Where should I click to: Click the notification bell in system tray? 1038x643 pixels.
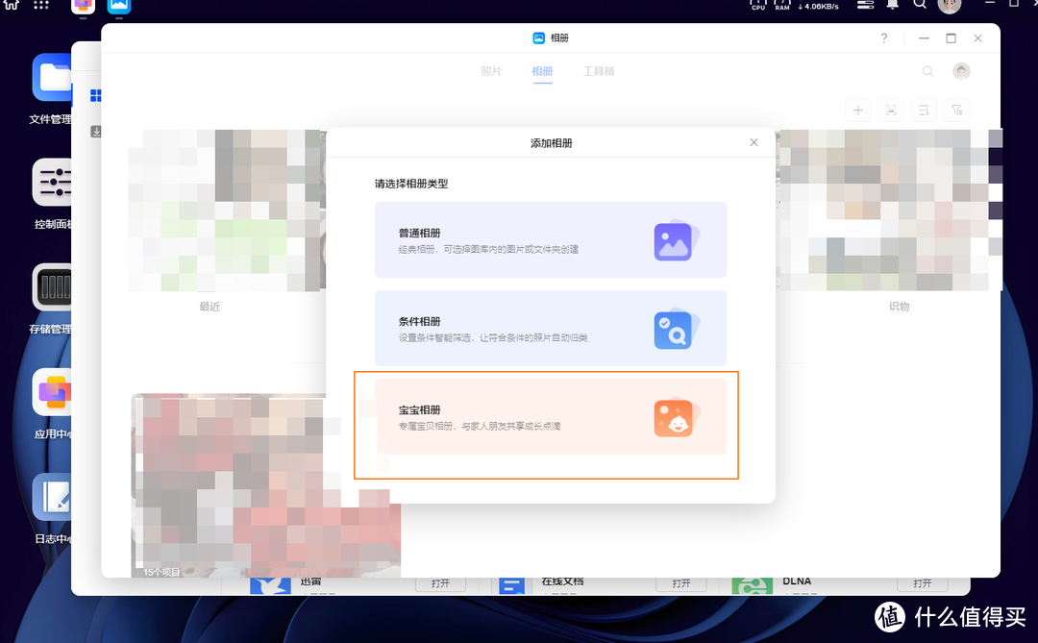pyautogui.click(x=892, y=5)
